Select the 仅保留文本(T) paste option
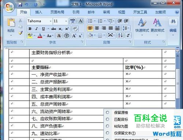Viewport: 183px width, 140px height. tap(125, 133)
